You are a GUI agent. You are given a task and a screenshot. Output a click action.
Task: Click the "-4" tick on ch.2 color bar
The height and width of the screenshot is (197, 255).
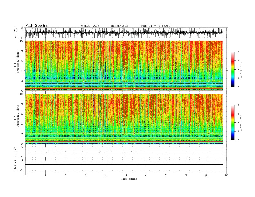point(238,114)
